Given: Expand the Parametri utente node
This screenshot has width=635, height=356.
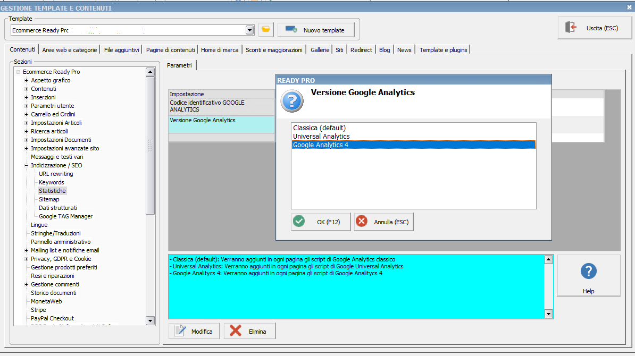Looking at the screenshot, I should 26,106.
